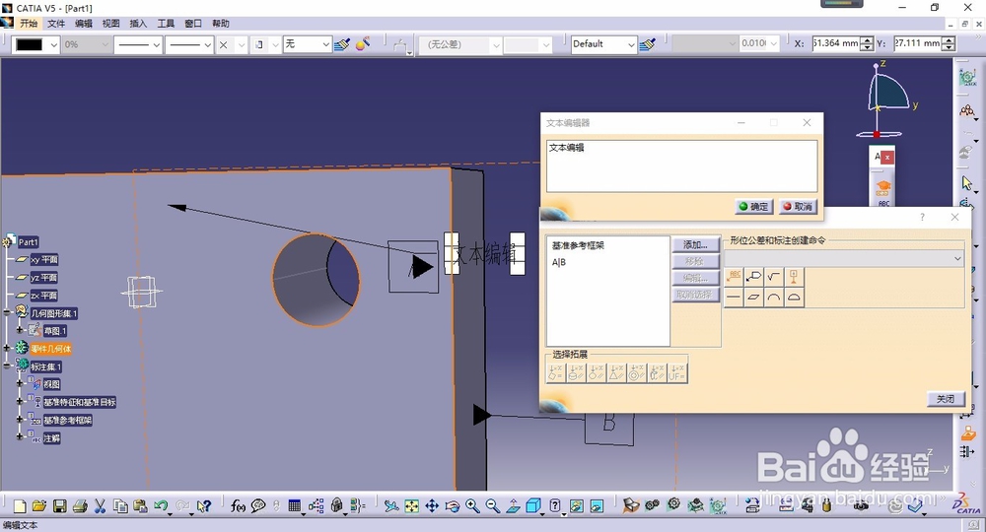Select Profile of a surface icon

[794, 298]
